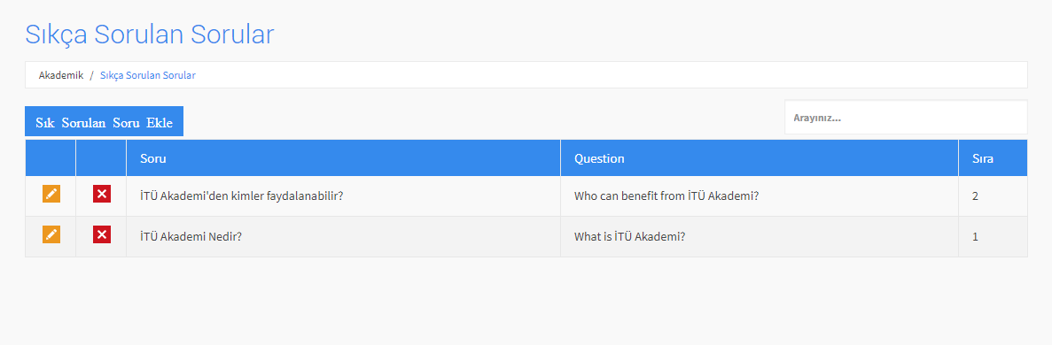Go to the Akademik breadcrumb
This screenshot has height=345, width=1052.
coord(61,76)
